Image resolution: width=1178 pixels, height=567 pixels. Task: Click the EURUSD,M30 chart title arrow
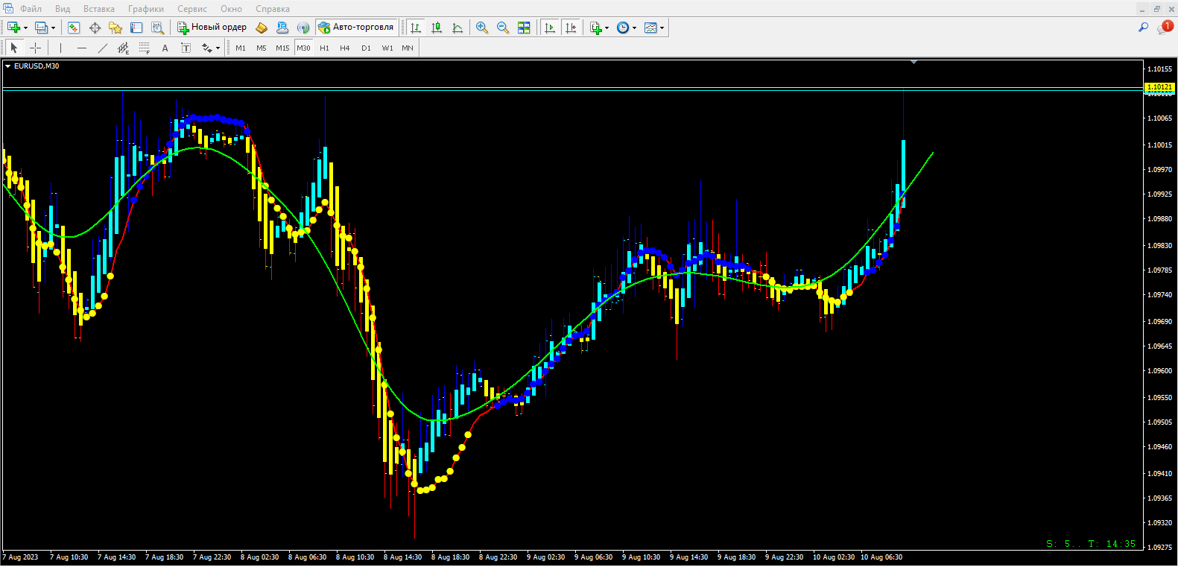click(8, 66)
